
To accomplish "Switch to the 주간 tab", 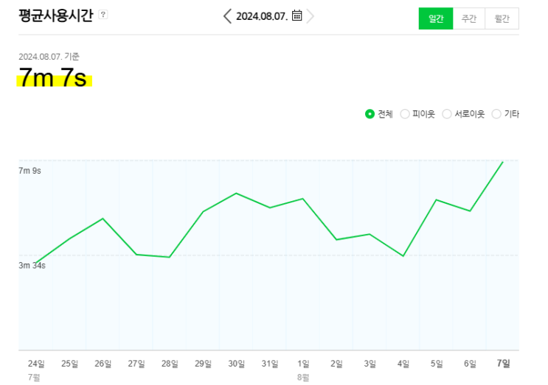I will click(469, 18).
